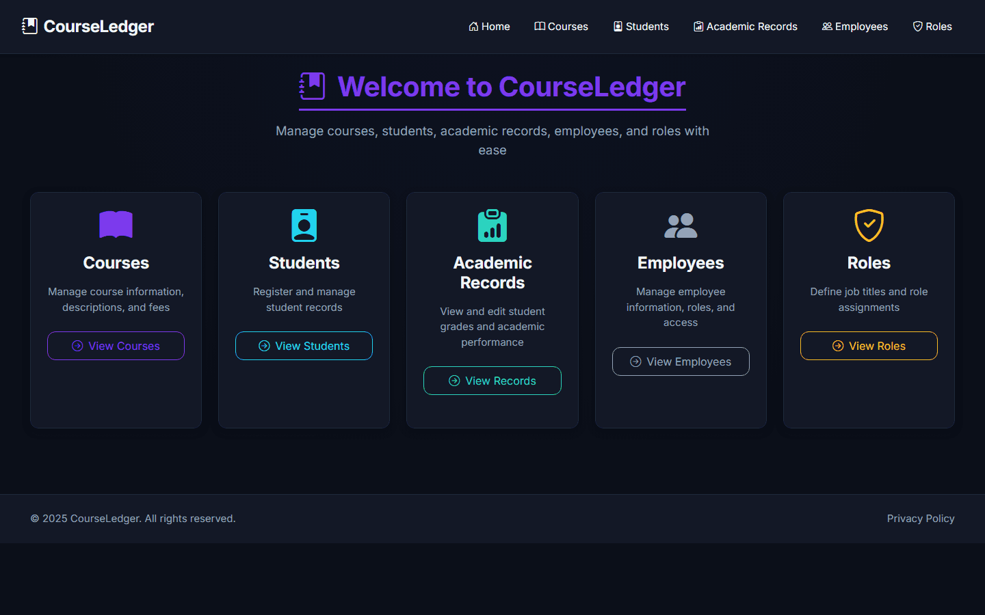Click the Employees card title
This screenshot has width=985, height=615.
(x=681, y=263)
